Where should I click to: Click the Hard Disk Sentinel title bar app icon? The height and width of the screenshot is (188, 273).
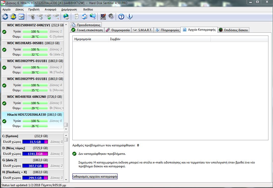[x=3, y=3]
